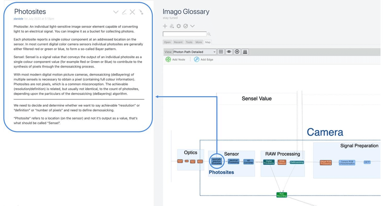Click the hamburger list button beside View
Image resolution: width=385 pixels, height=206 pixels.
click(x=221, y=52)
